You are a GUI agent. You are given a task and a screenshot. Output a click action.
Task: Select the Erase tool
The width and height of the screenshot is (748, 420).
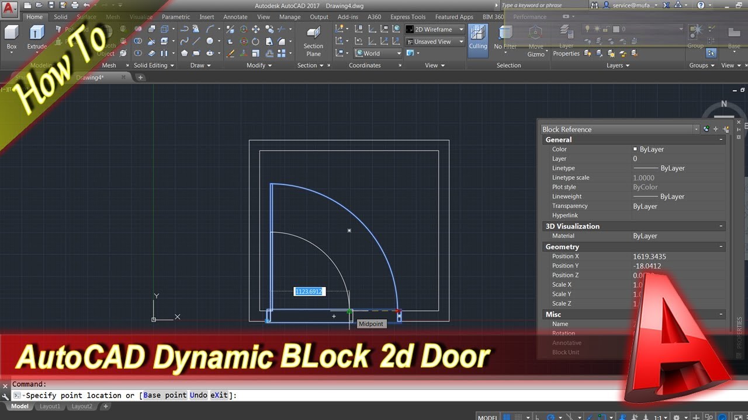click(x=230, y=53)
